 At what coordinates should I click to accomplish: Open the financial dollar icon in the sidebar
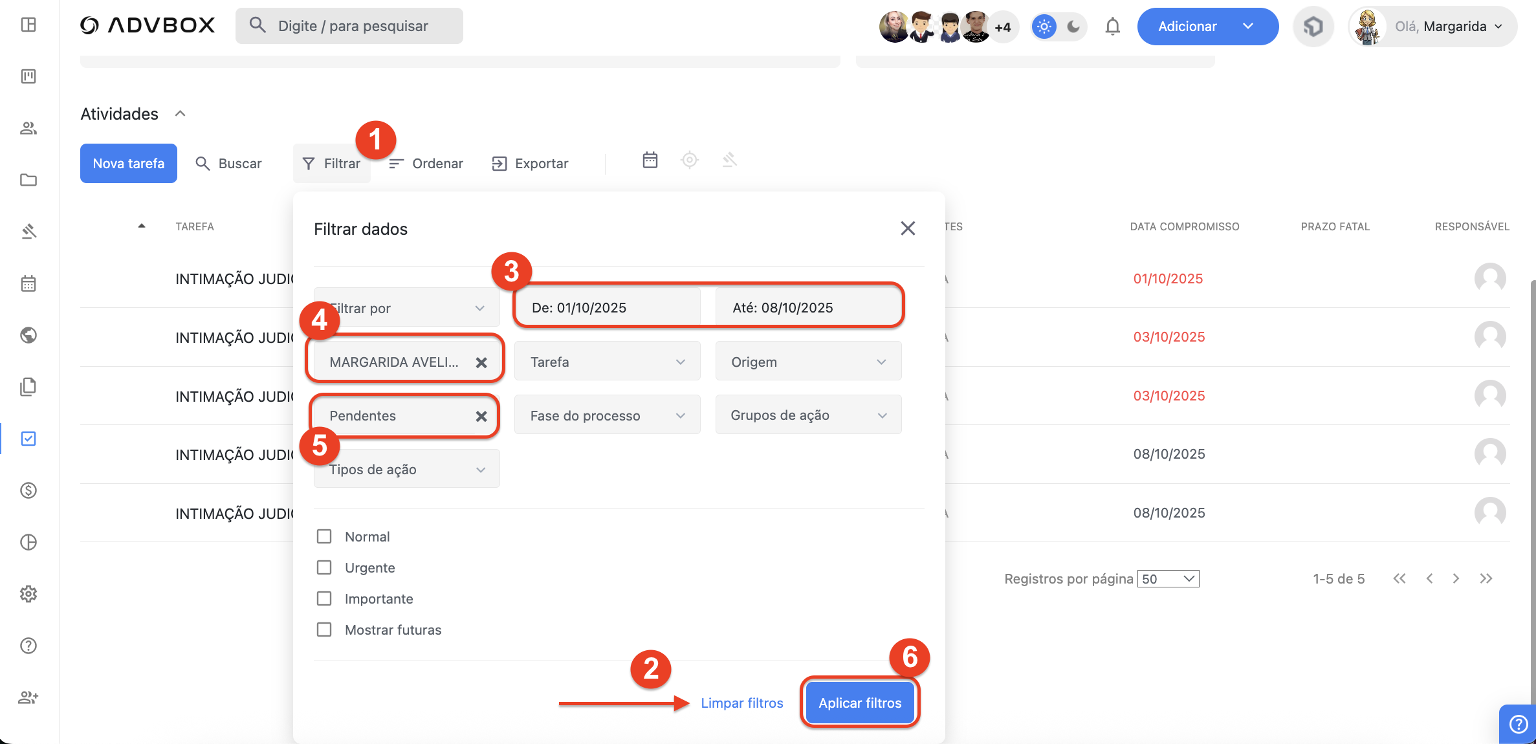click(28, 490)
